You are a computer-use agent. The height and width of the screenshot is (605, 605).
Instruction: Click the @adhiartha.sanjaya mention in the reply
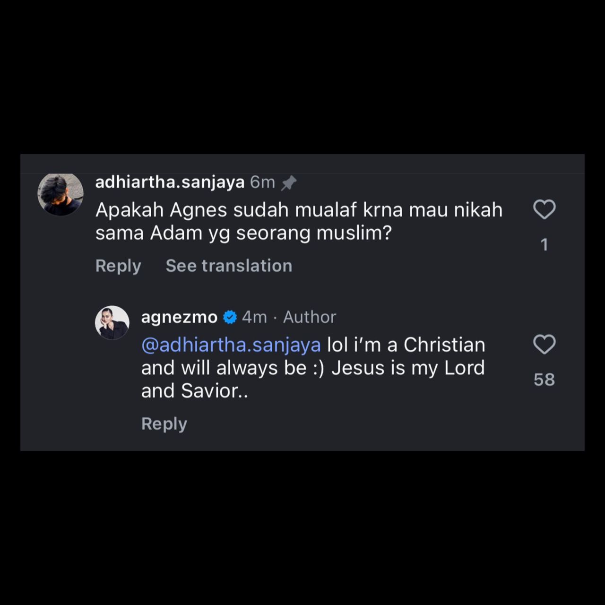231,345
